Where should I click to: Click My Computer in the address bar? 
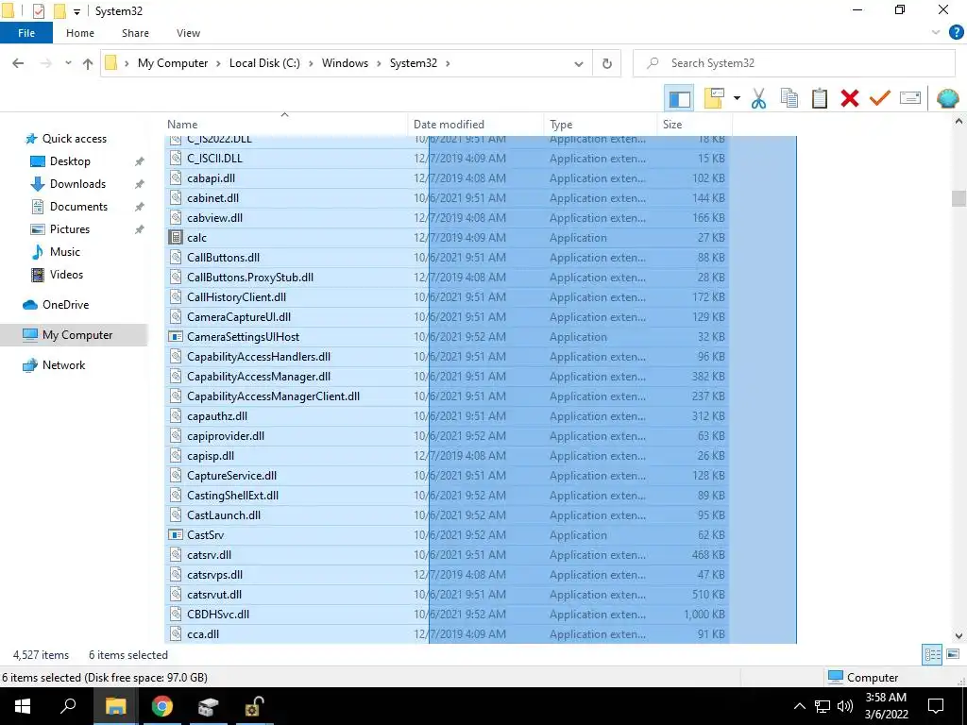[x=173, y=63]
